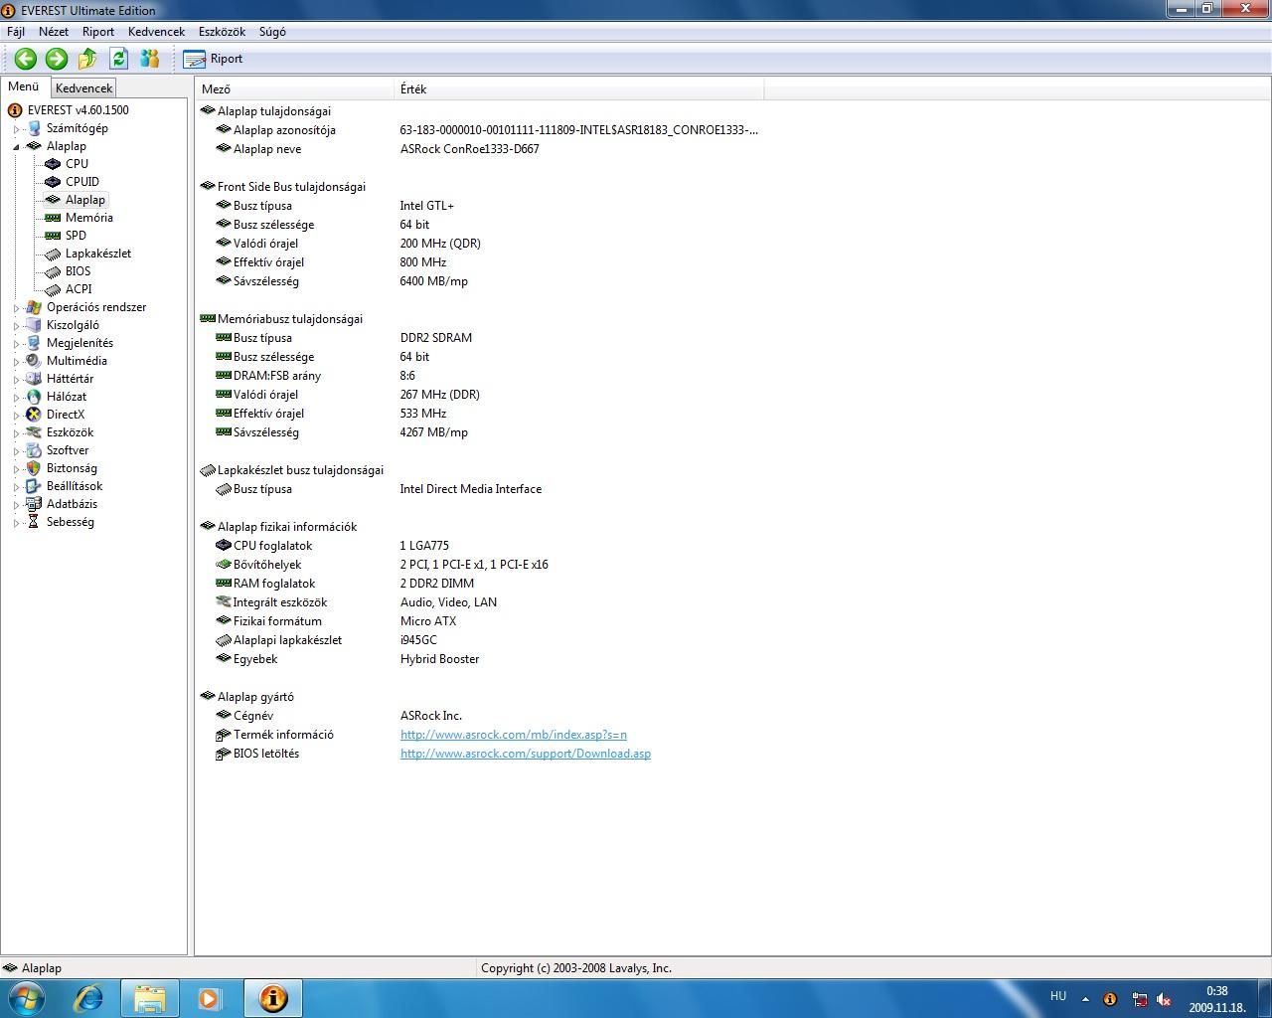
Task: Launch Internet Explorer from taskbar
Action: 88,997
